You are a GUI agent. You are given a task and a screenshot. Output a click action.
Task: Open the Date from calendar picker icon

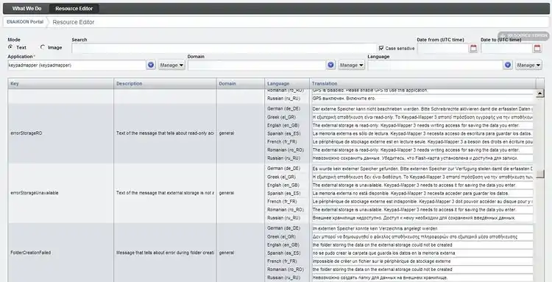coord(473,49)
